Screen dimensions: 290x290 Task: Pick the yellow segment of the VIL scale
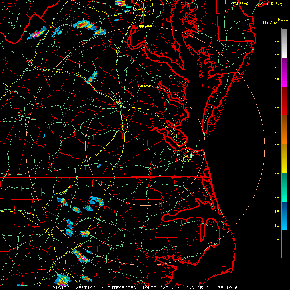tap(285, 159)
